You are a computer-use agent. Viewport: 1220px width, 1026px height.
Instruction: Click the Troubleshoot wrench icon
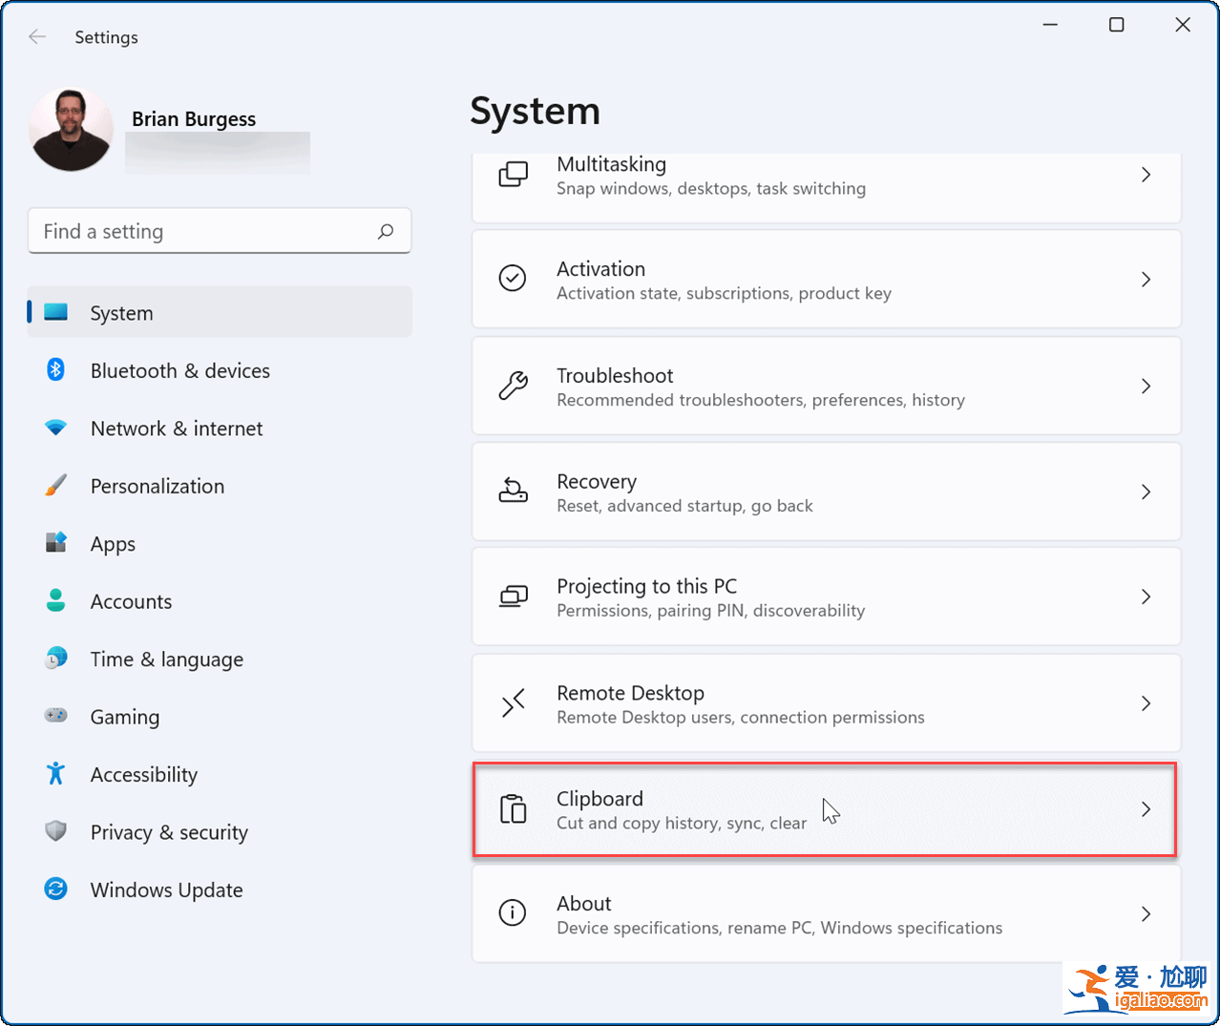click(x=513, y=386)
